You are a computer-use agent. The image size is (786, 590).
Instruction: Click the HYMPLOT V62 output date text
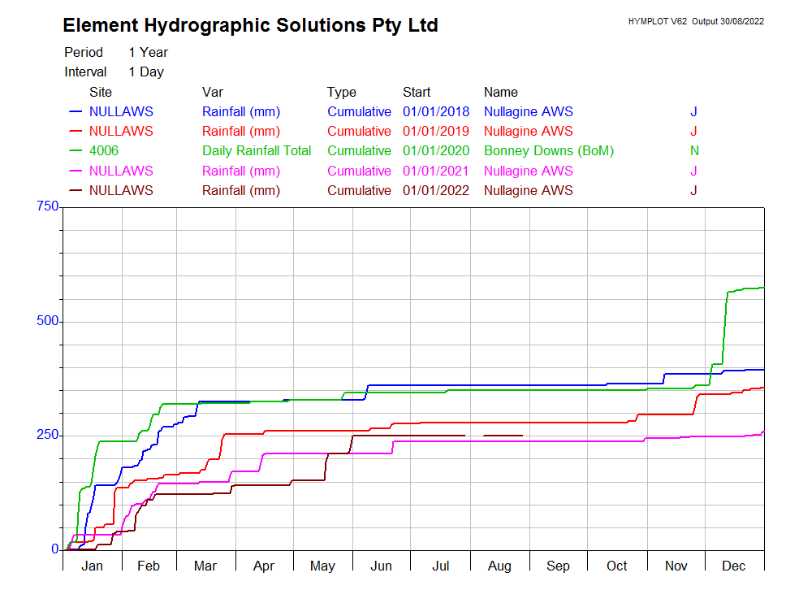click(696, 22)
